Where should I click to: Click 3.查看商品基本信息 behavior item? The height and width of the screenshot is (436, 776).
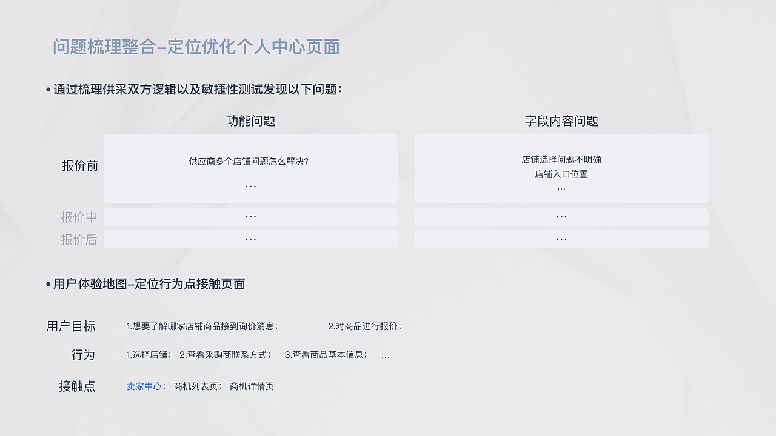click(x=326, y=355)
